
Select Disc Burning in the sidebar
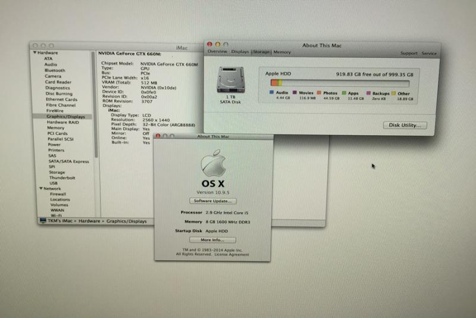[59, 93]
